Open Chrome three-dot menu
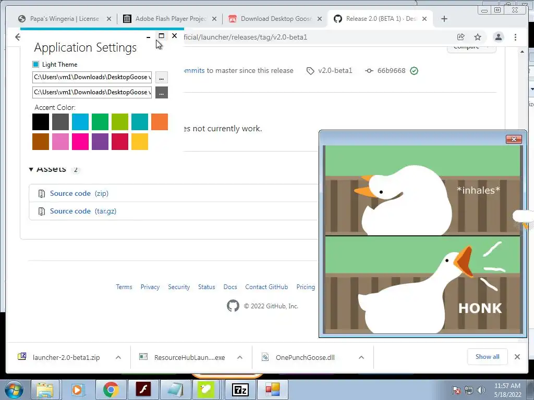 pos(515,37)
